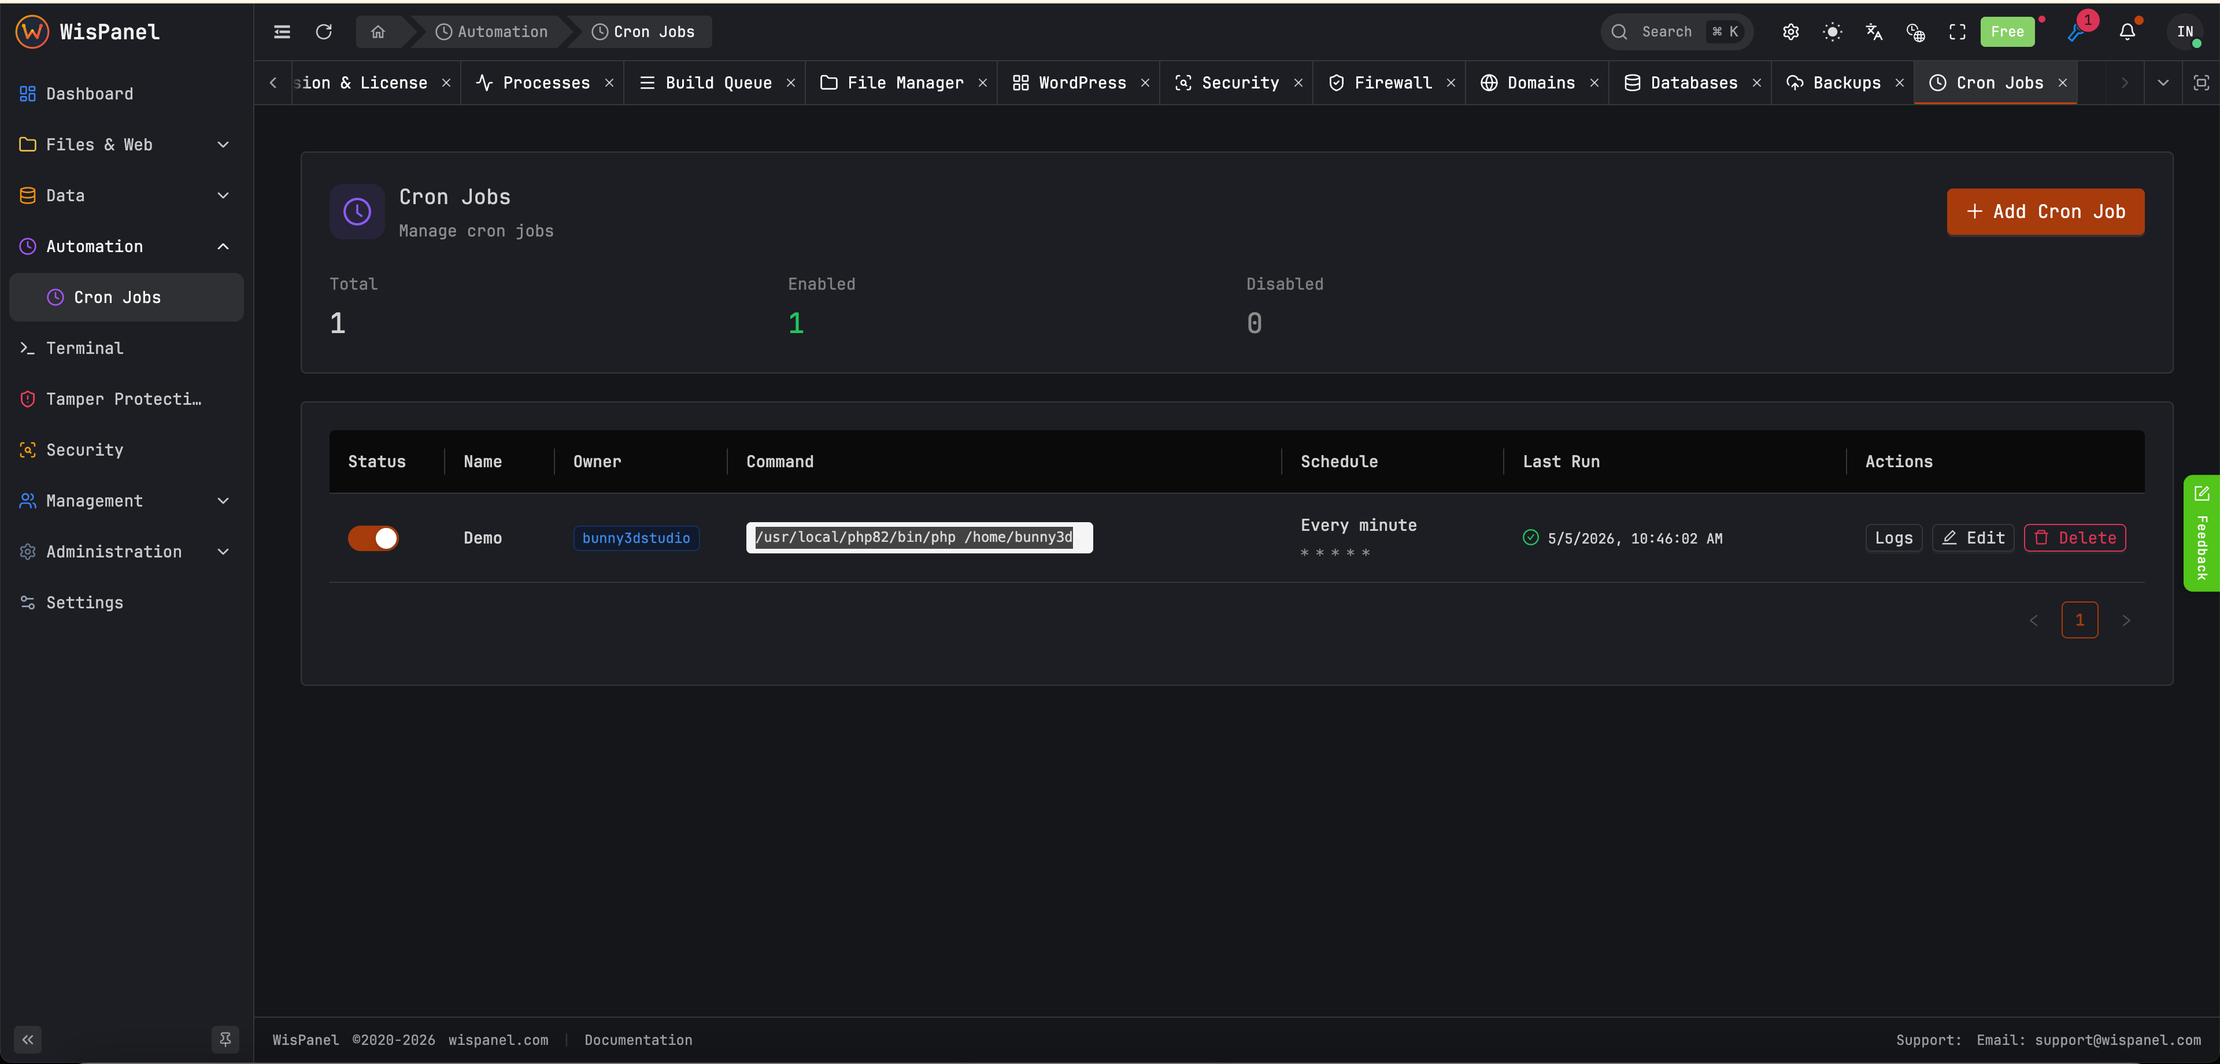Viewport: 2220px width, 1064px height.
Task: Go to next page arrow
Action: click(2126, 620)
